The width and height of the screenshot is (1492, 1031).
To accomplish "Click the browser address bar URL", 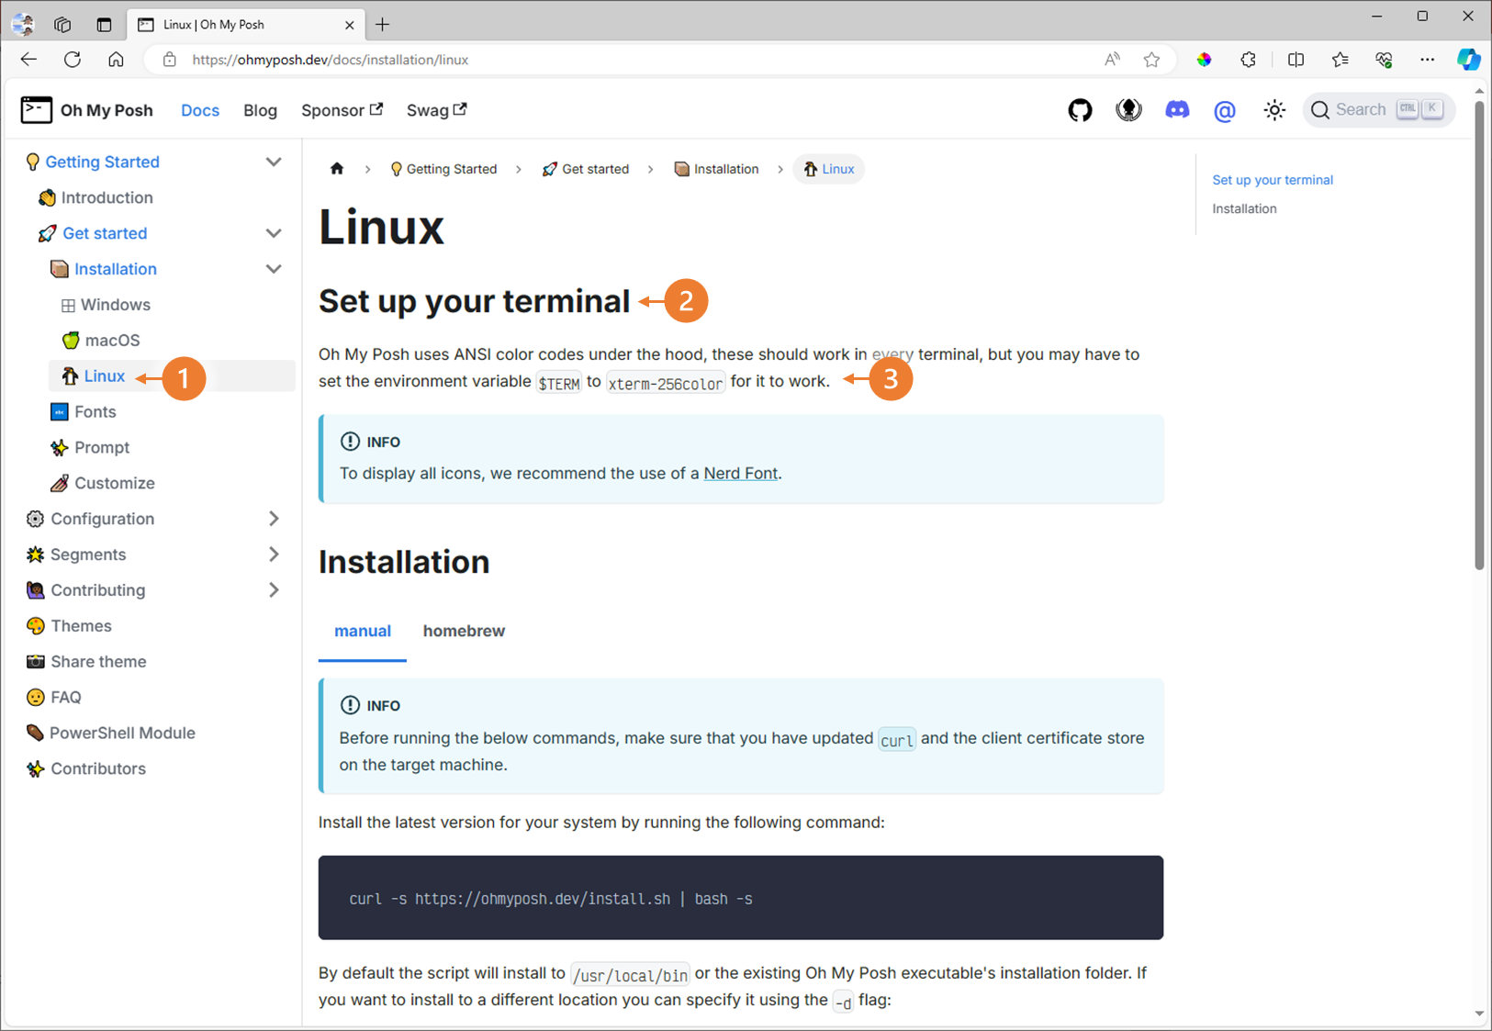I will coord(331,60).
